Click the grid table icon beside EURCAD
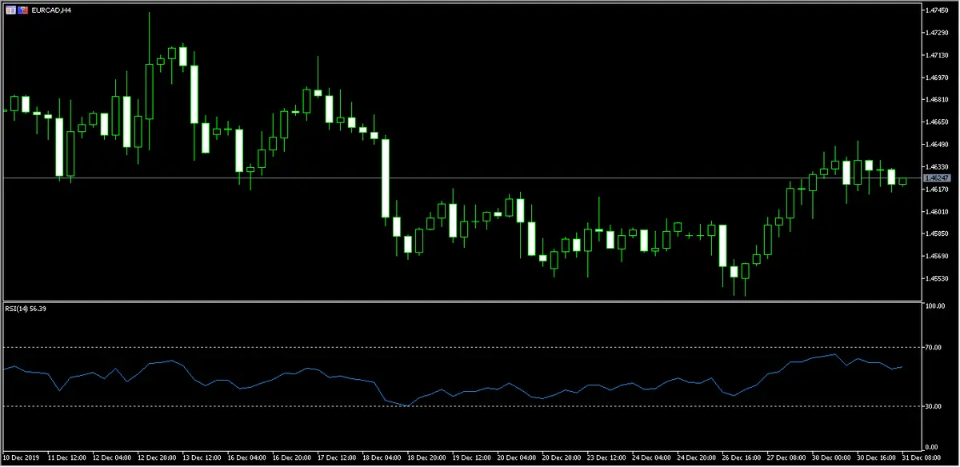Viewport: 960px width, 467px height. [x=10, y=10]
